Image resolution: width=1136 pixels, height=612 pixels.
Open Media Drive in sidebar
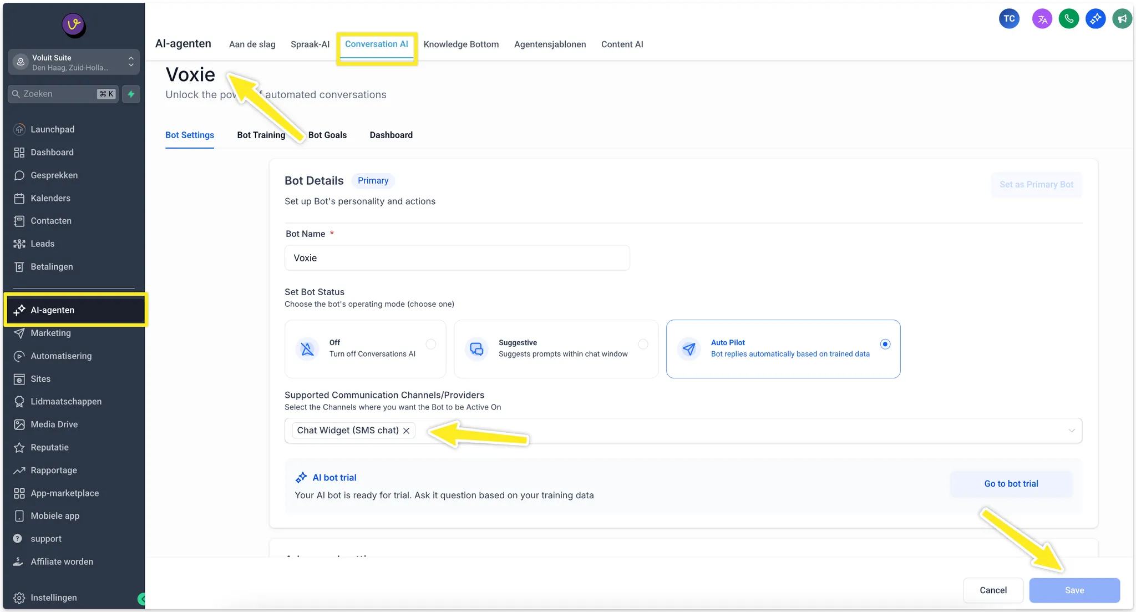(54, 424)
